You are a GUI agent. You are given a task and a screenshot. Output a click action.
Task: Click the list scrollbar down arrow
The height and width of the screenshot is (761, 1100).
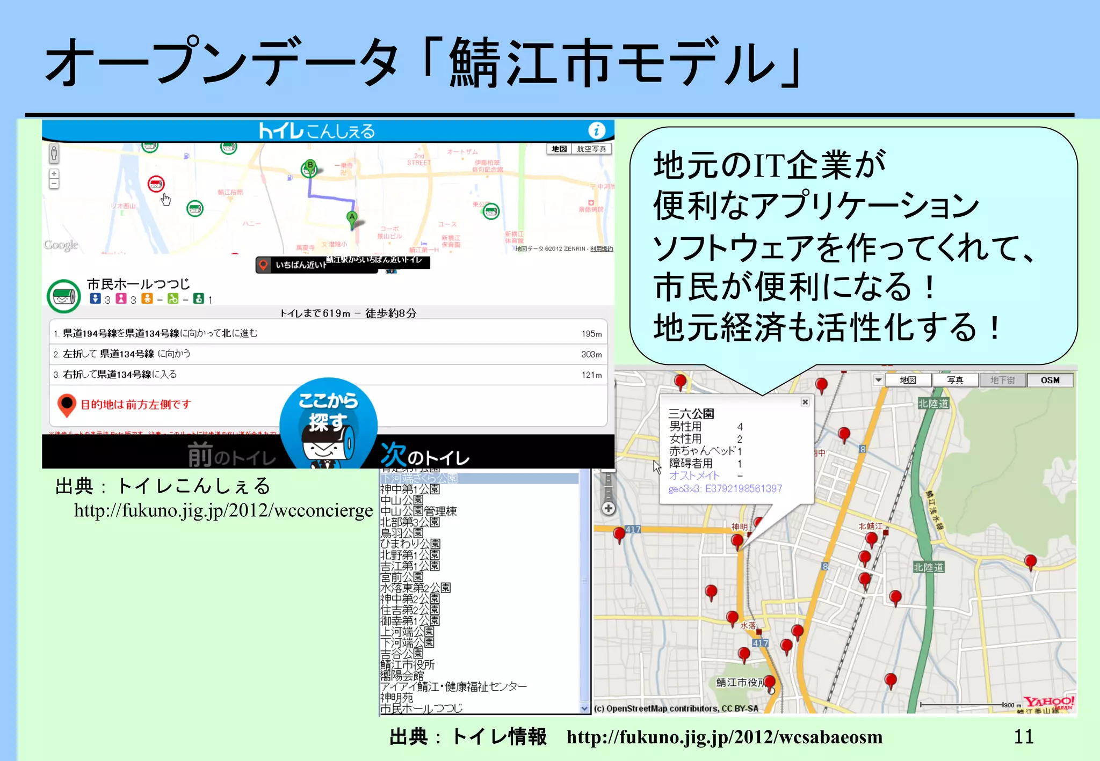pyautogui.click(x=585, y=708)
